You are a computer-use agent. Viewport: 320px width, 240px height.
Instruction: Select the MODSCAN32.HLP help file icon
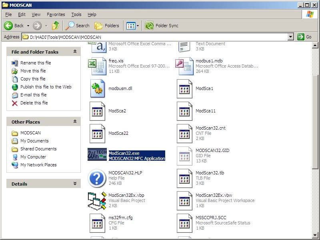coord(97,178)
